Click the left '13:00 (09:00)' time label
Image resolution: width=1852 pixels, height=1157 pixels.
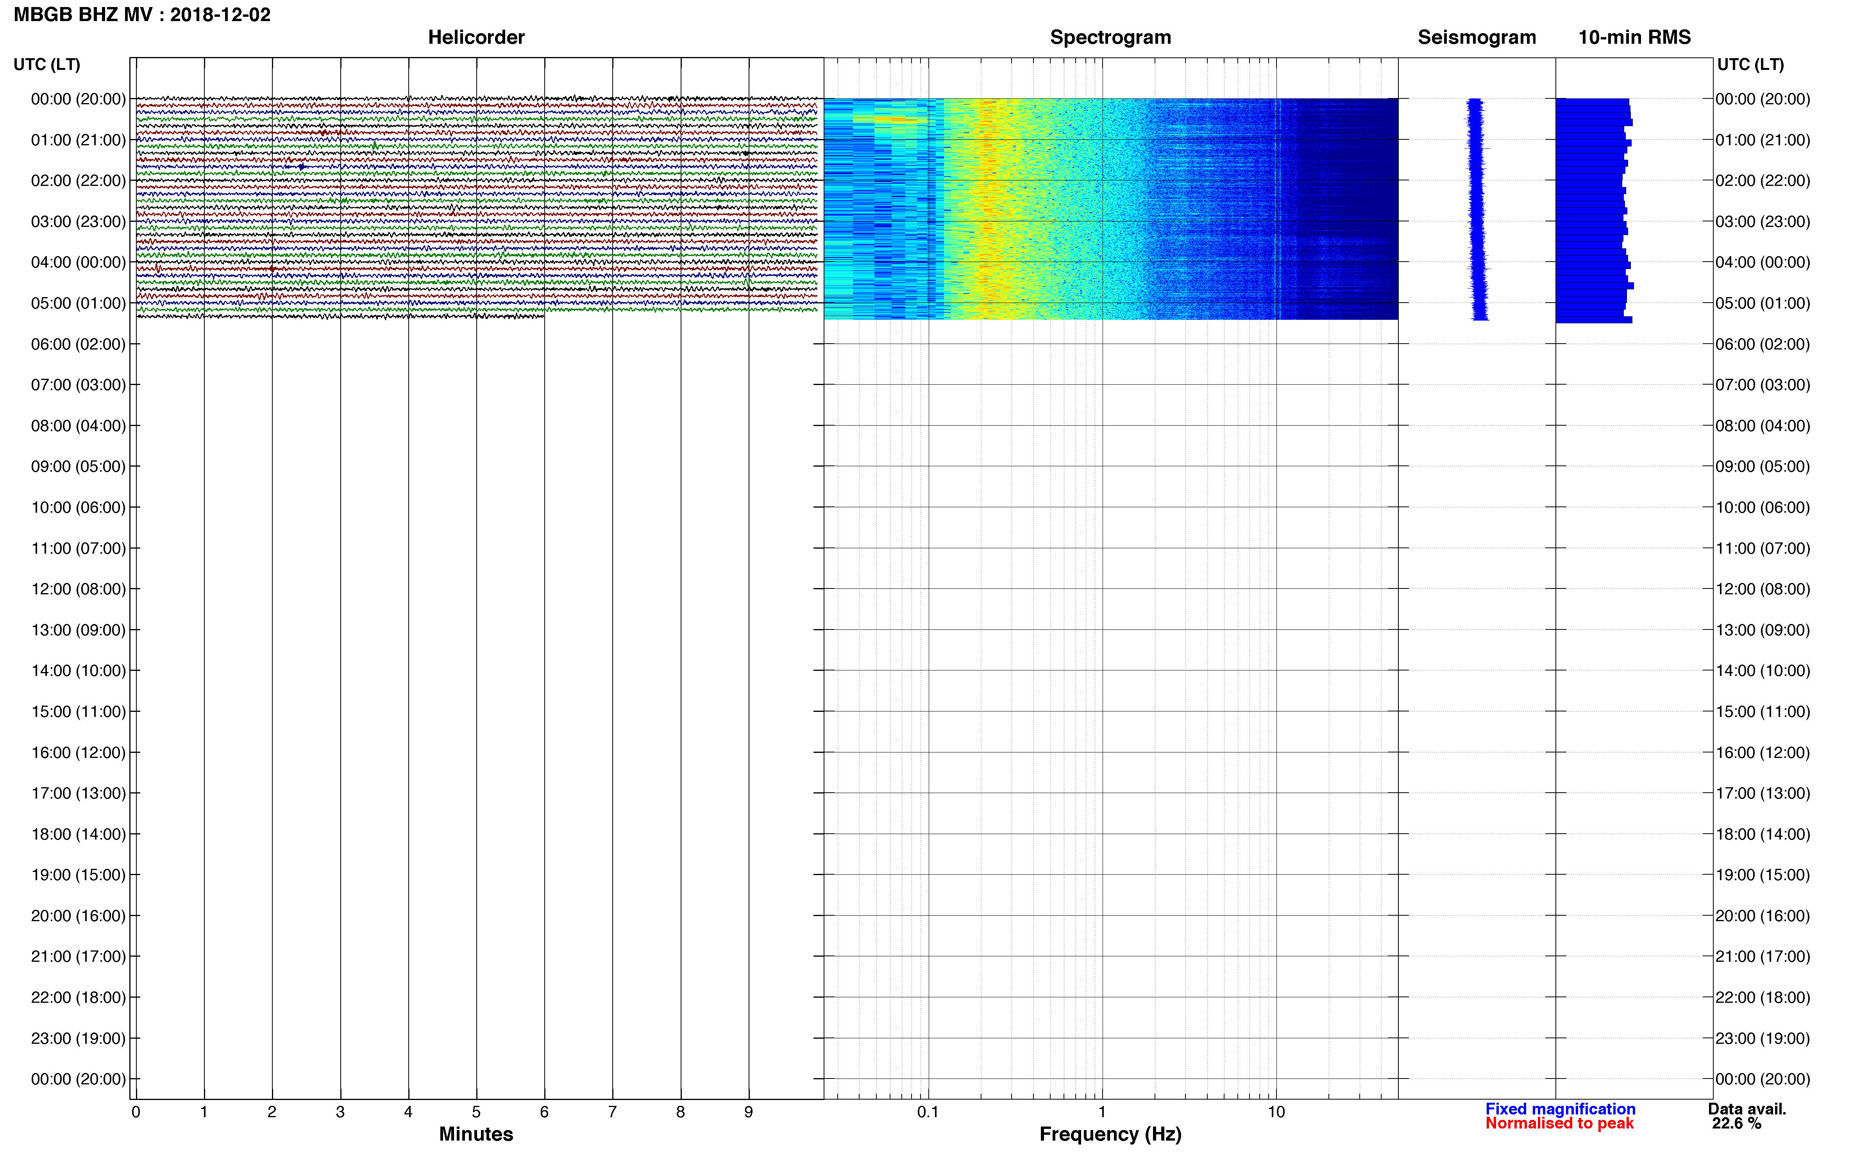pyautogui.click(x=78, y=630)
